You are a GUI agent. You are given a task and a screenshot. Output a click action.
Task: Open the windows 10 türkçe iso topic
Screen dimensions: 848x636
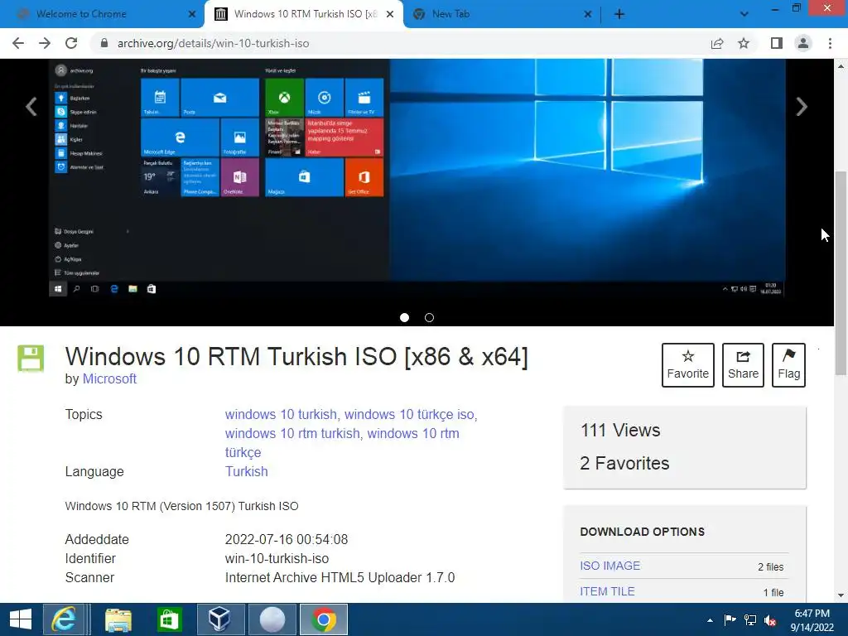(x=409, y=414)
